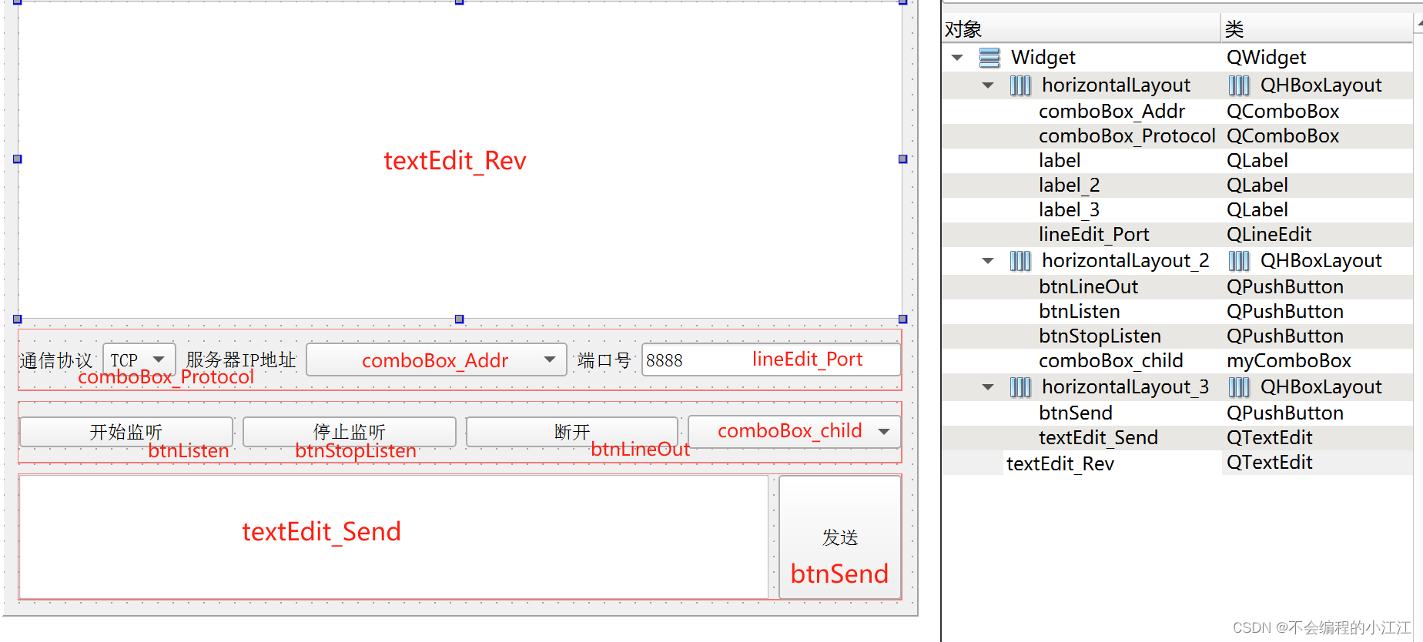1423x642 pixels.
Task: Open the comboBox_child dropdown
Action: [795, 431]
